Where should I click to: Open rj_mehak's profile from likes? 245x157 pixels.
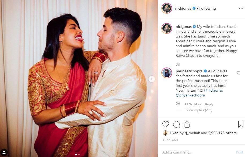[192, 133]
